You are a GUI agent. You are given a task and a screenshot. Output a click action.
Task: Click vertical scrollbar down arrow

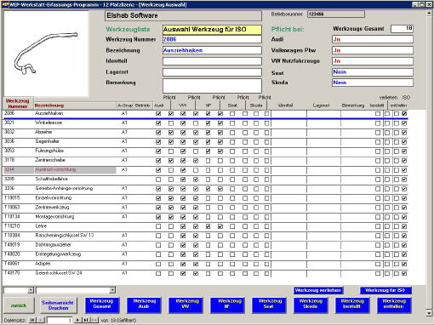[429, 313]
